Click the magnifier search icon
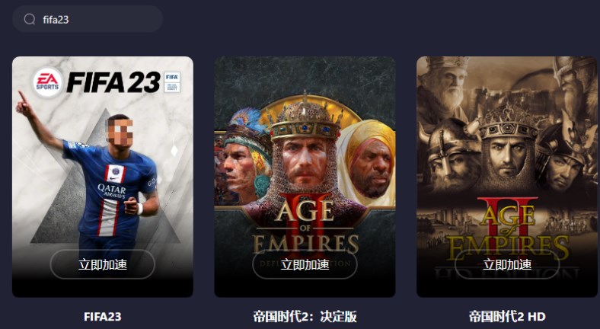This screenshot has height=329, width=600. 30,19
